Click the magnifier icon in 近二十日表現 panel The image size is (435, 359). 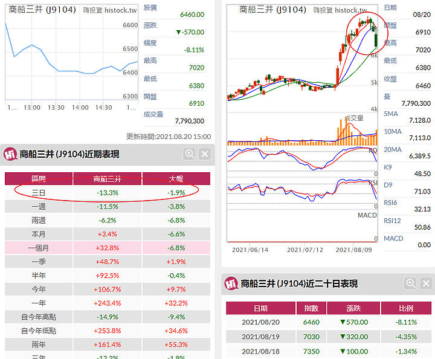click(x=411, y=283)
